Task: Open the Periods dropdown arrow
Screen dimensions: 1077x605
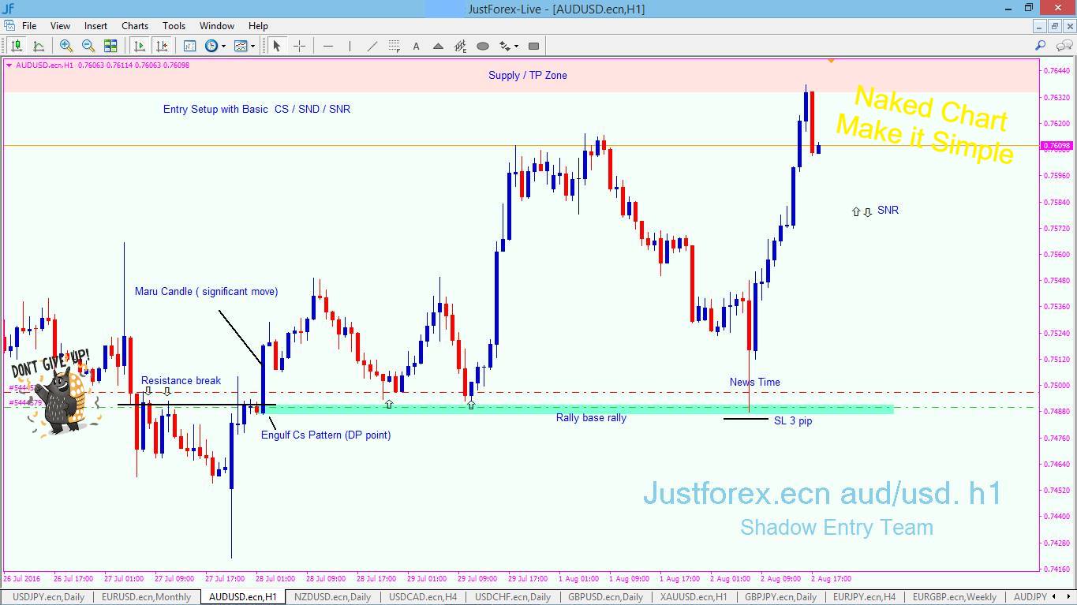Action: pos(223,45)
